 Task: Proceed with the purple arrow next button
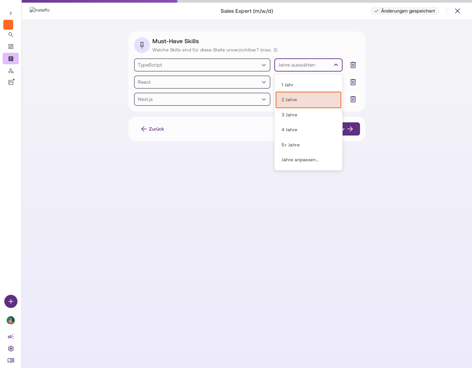point(351,129)
